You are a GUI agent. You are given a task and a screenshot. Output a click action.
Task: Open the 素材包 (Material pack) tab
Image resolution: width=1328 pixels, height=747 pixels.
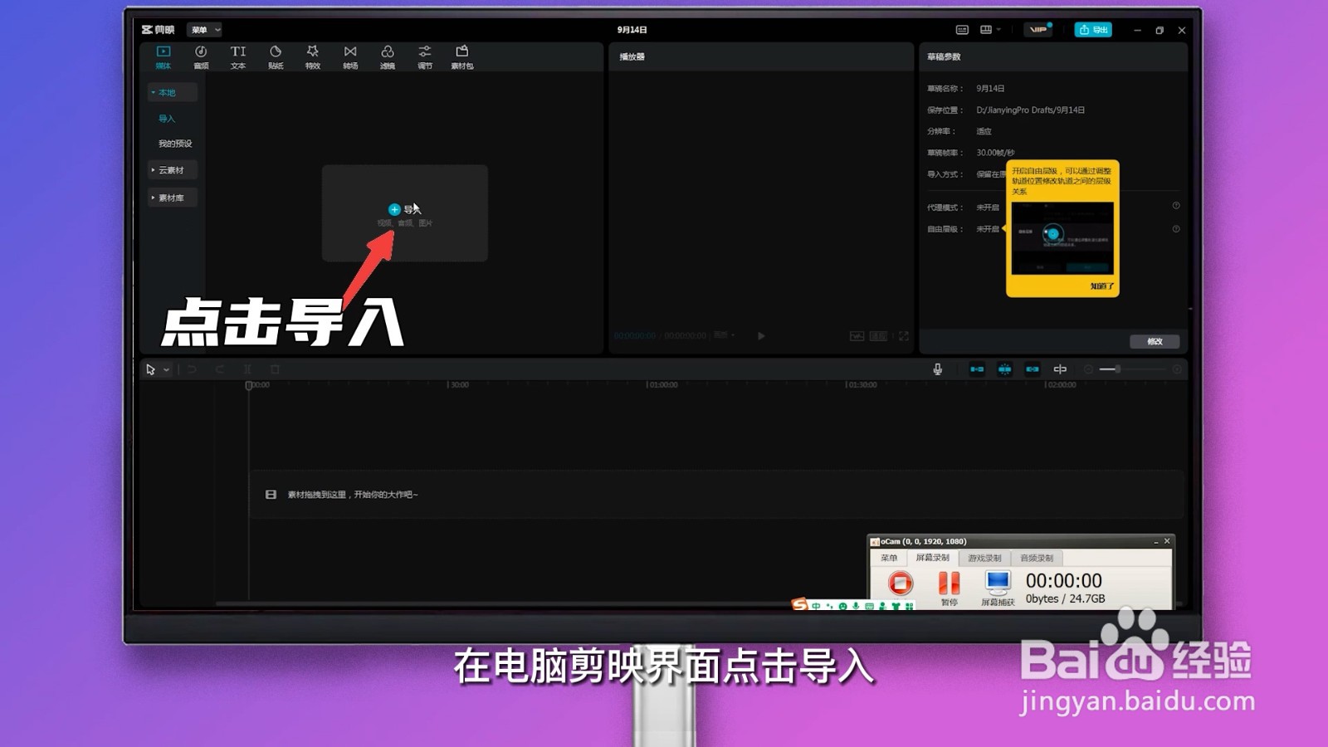[462, 56]
